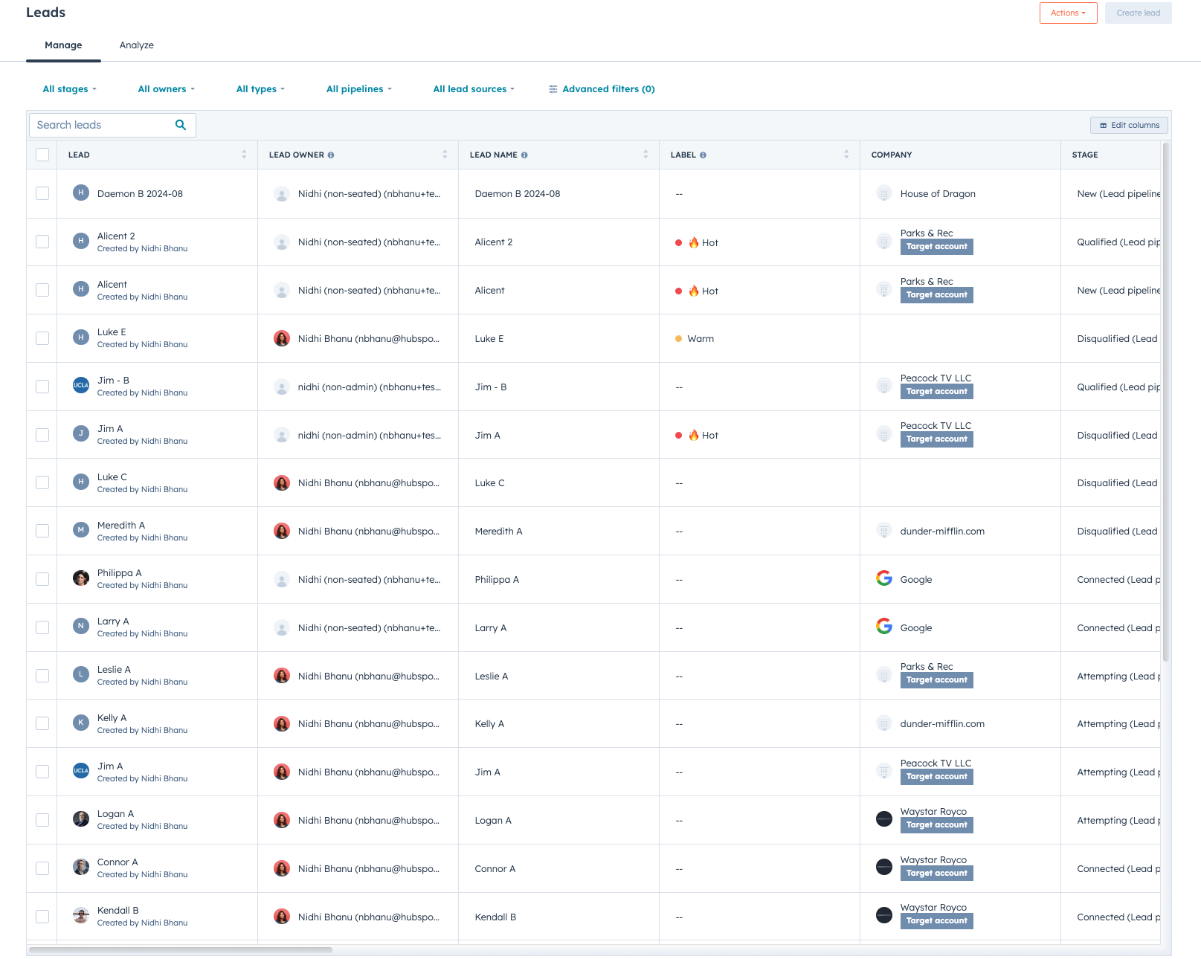Viewport: 1201px width, 959px height.
Task: Click the search magnifier icon
Action: [x=181, y=125]
